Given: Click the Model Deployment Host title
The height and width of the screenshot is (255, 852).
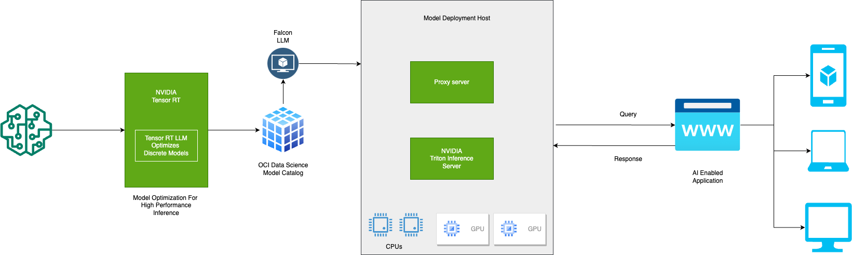Looking at the screenshot, I should point(457,18).
